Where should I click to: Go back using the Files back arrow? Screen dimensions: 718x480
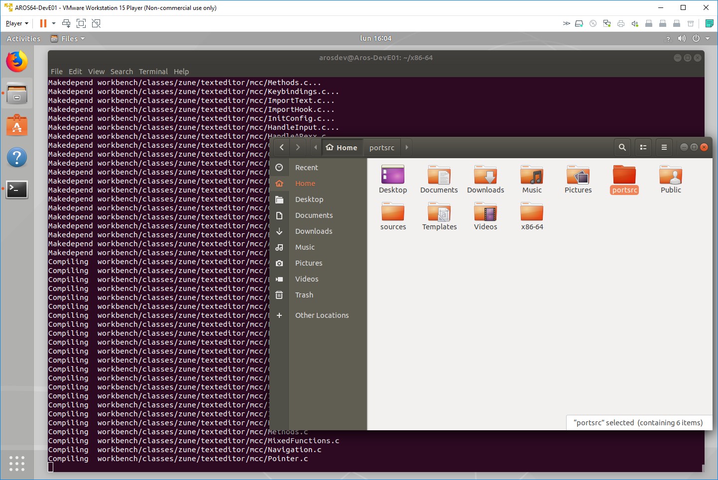tap(281, 147)
